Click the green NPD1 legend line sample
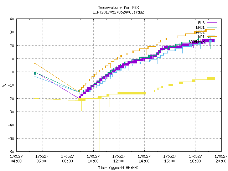The width and height of the screenshot is (228, 171). 212,27
